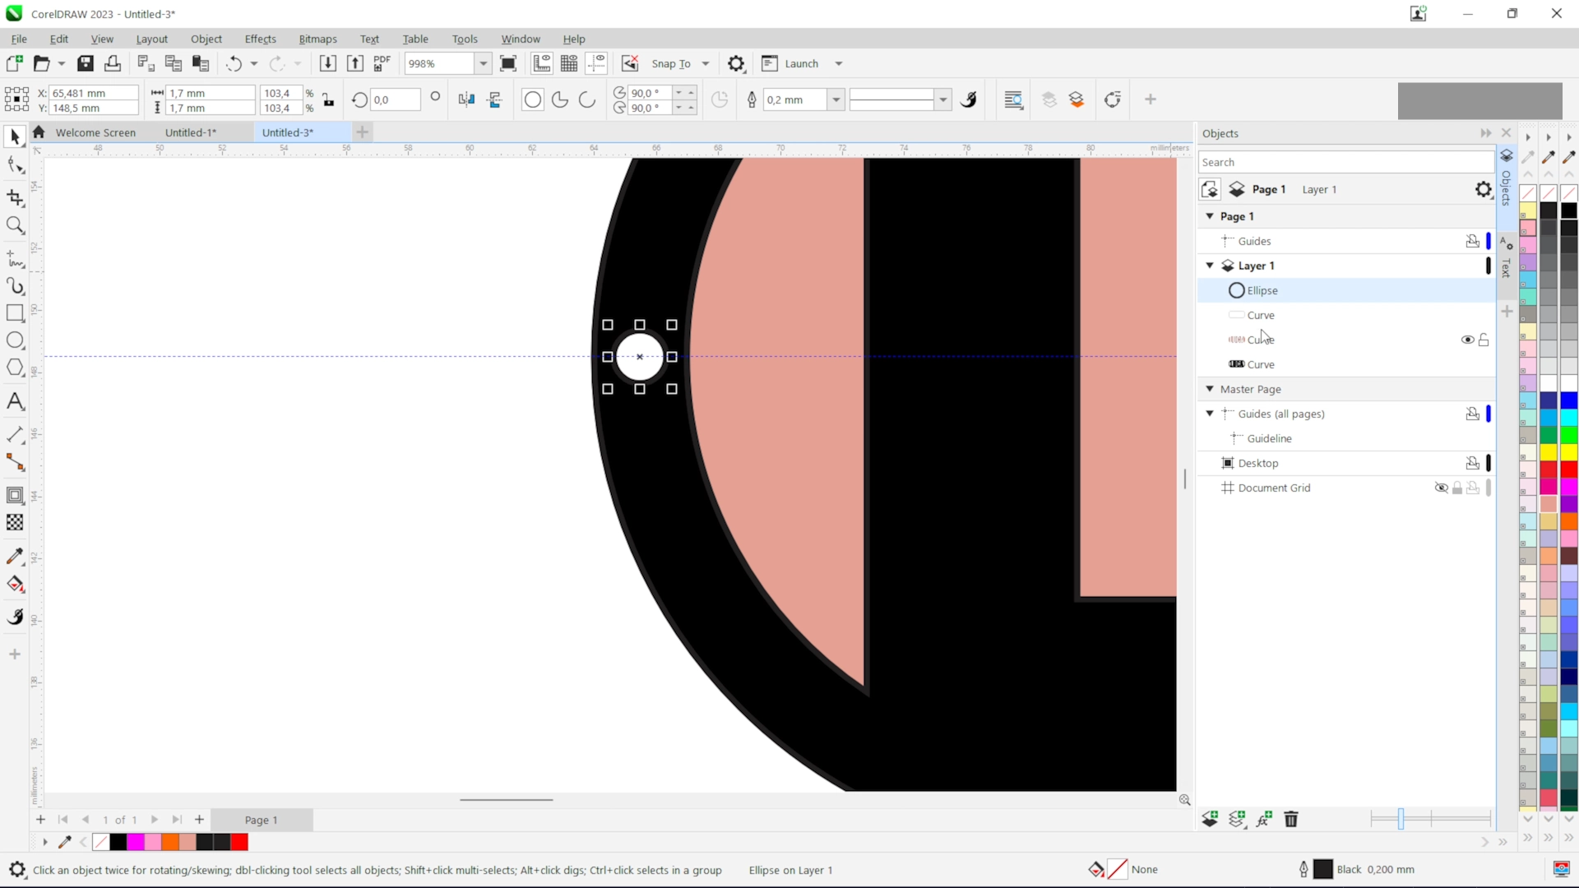Collapse the Layer 1 tree node

[1210, 266]
